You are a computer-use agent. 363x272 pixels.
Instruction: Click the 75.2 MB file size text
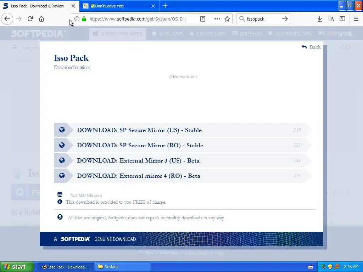click(86, 195)
